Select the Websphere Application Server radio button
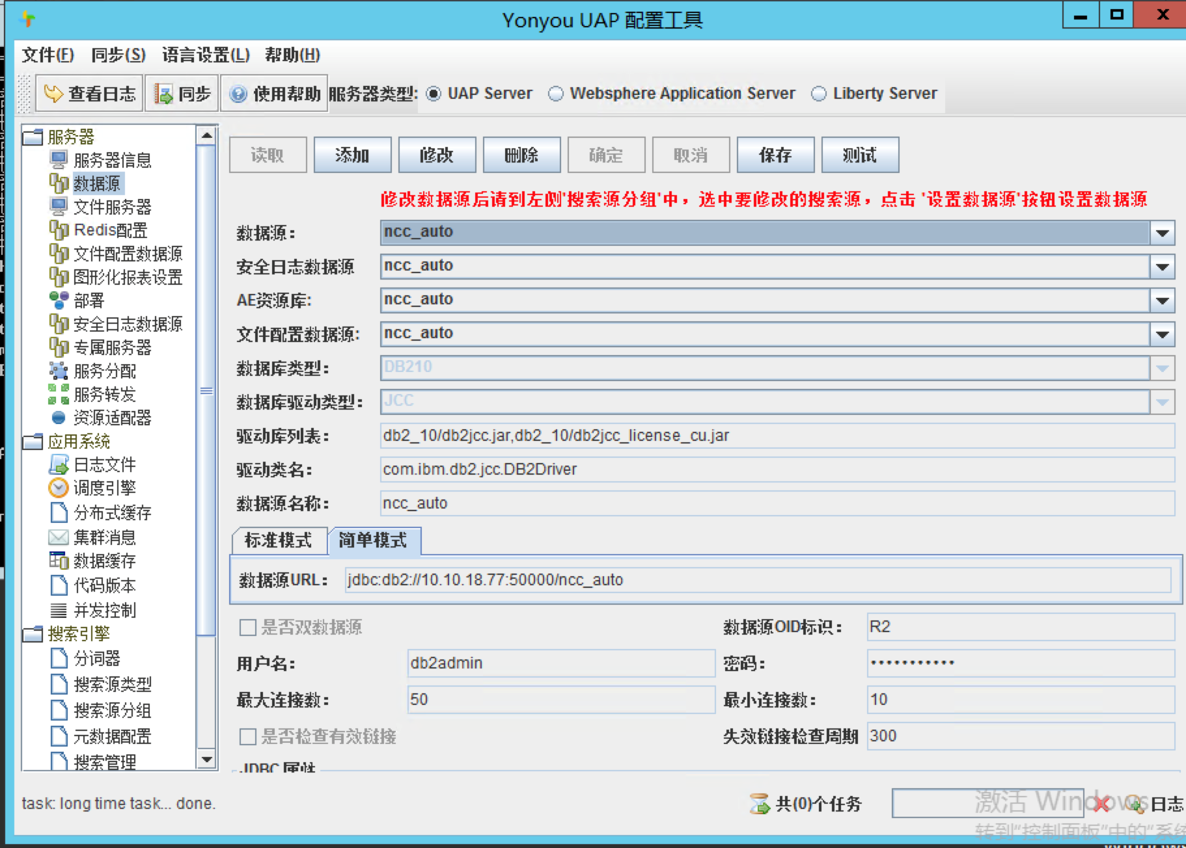Viewport: 1186px width, 848px height. pyautogui.click(x=556, y=94)
